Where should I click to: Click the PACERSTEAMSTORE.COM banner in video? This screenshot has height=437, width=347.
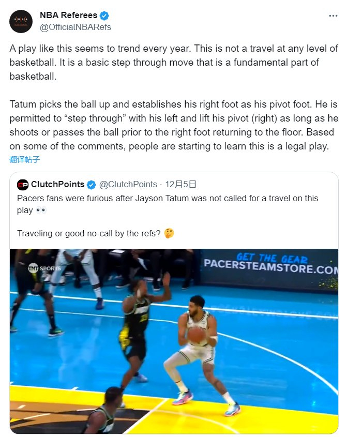pos(270,265)
